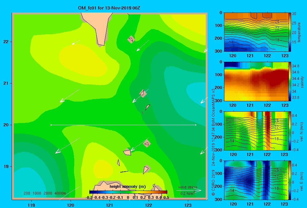Click longitude tick label 120 below main map
Screen dimensions: 307x208
[x=71, y=205]
